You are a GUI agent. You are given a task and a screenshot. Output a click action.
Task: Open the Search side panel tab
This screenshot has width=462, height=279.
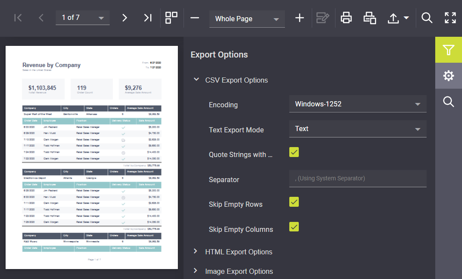tap(449, 102)
